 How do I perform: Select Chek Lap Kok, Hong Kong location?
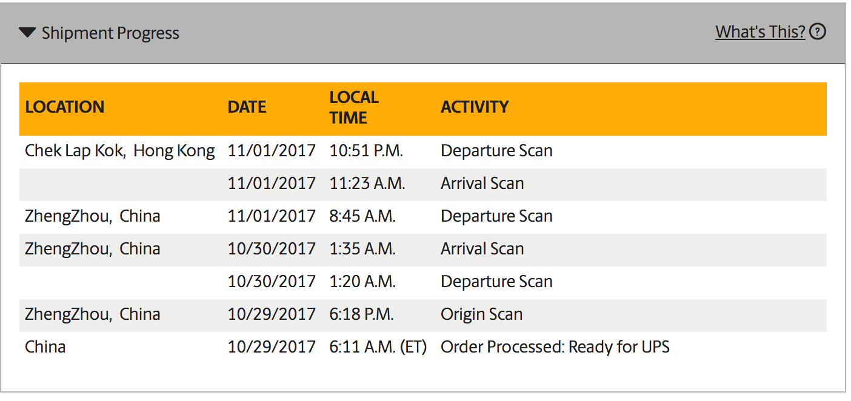120,151
